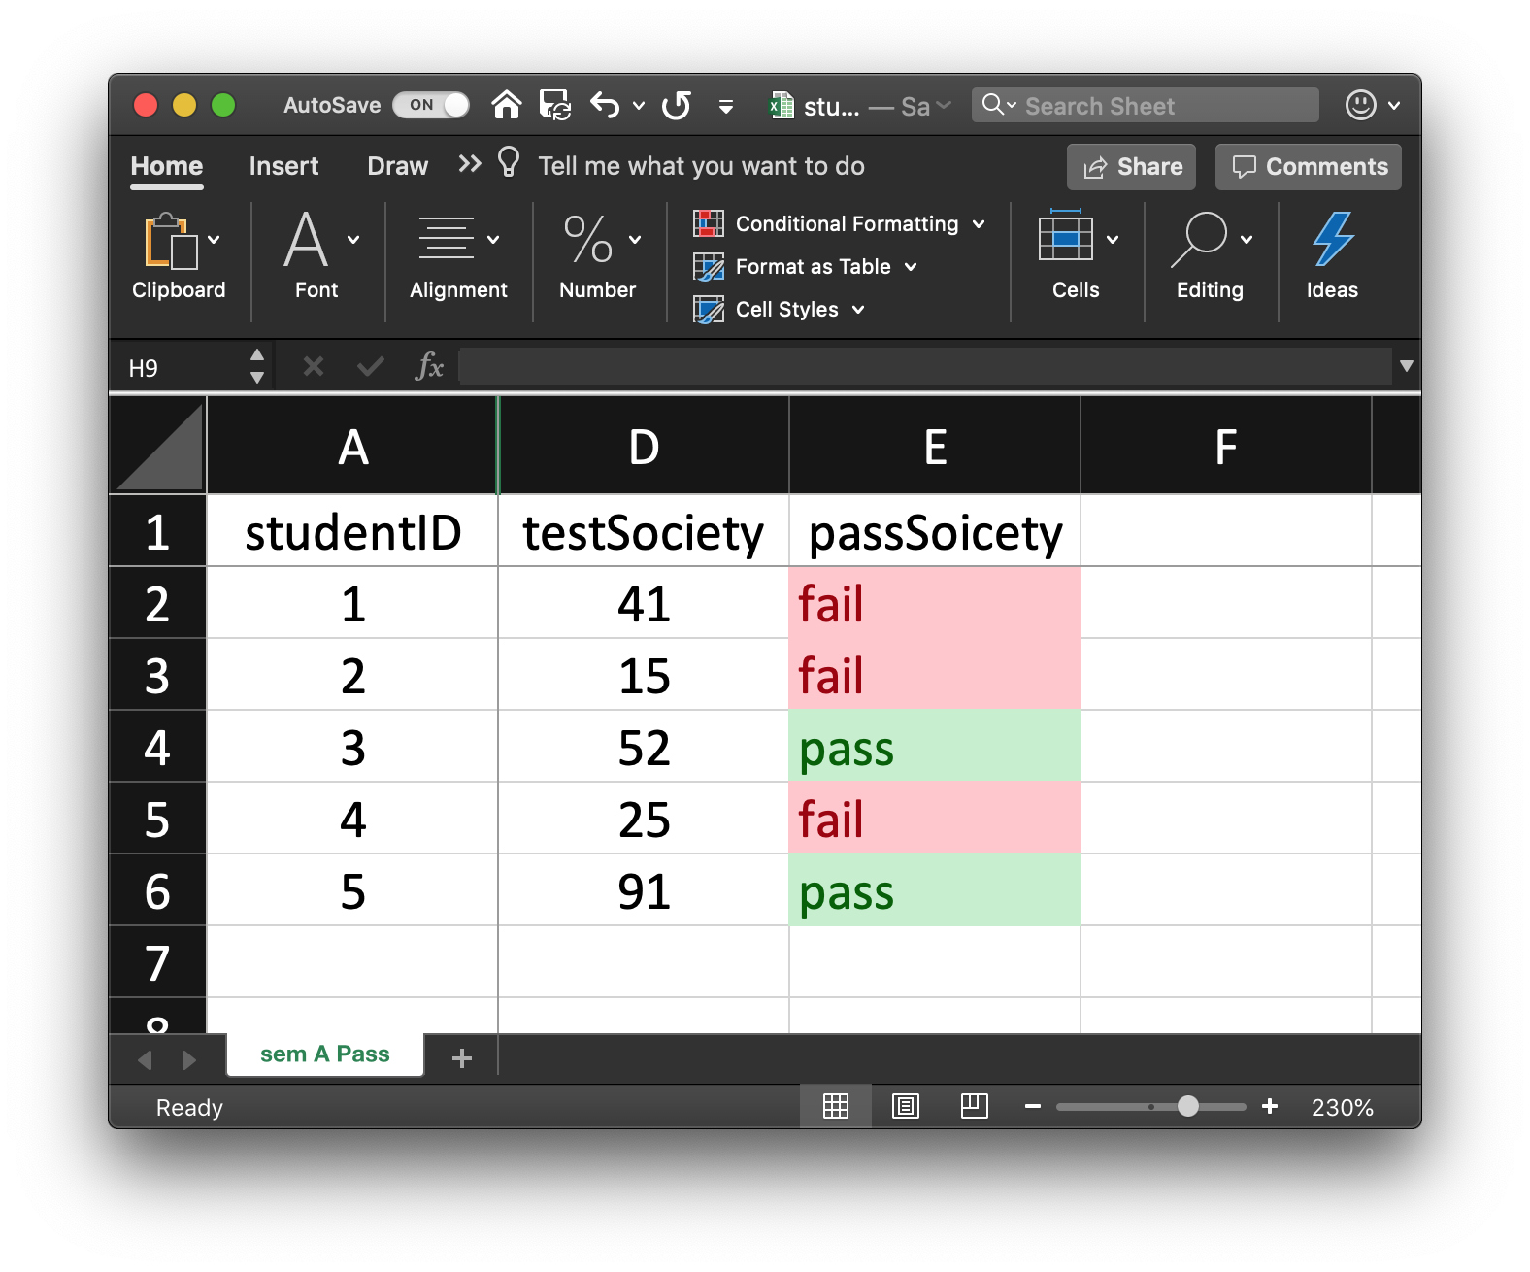The height and width of the screenshot is (1272, 1530).
Task: Open search options magnifier dropdown
Action: pos(999,105)
